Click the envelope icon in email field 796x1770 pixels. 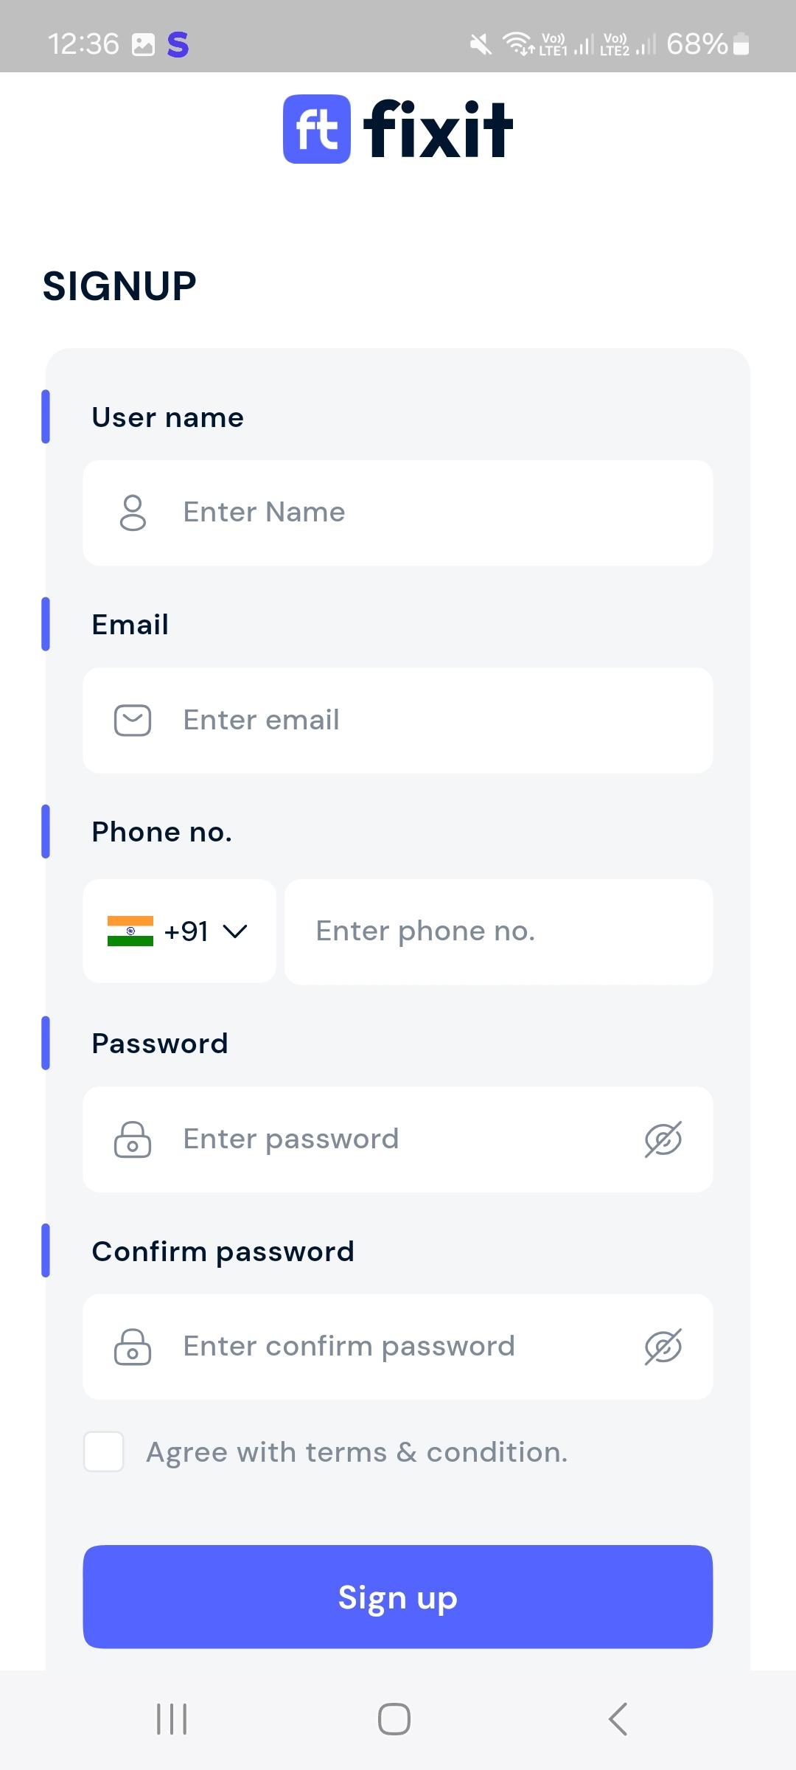coord(133,721)
